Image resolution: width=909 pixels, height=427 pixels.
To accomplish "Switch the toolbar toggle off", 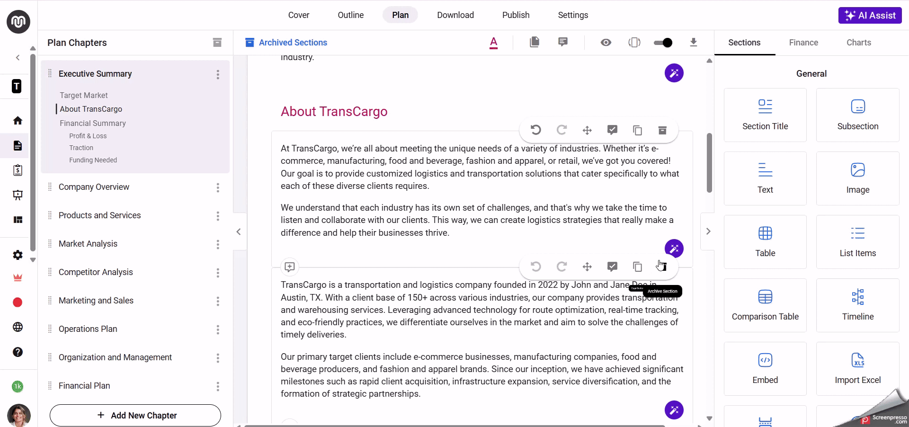I will click(x=663, y=43).
